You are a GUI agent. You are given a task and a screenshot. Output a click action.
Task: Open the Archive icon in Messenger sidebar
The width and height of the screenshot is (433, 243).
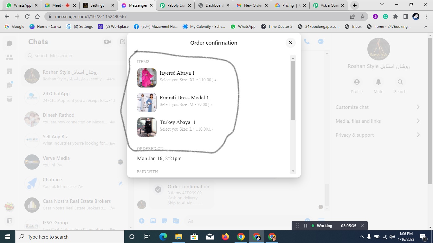click(10, 99)
